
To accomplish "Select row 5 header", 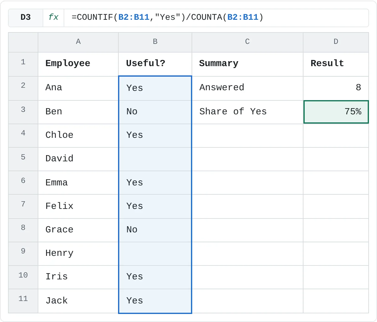I will (23, 159).
